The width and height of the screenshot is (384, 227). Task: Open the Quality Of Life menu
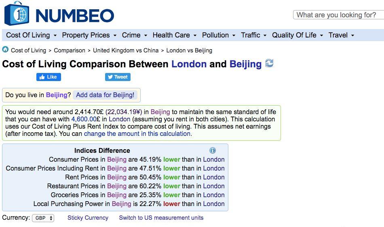[297, 35]
